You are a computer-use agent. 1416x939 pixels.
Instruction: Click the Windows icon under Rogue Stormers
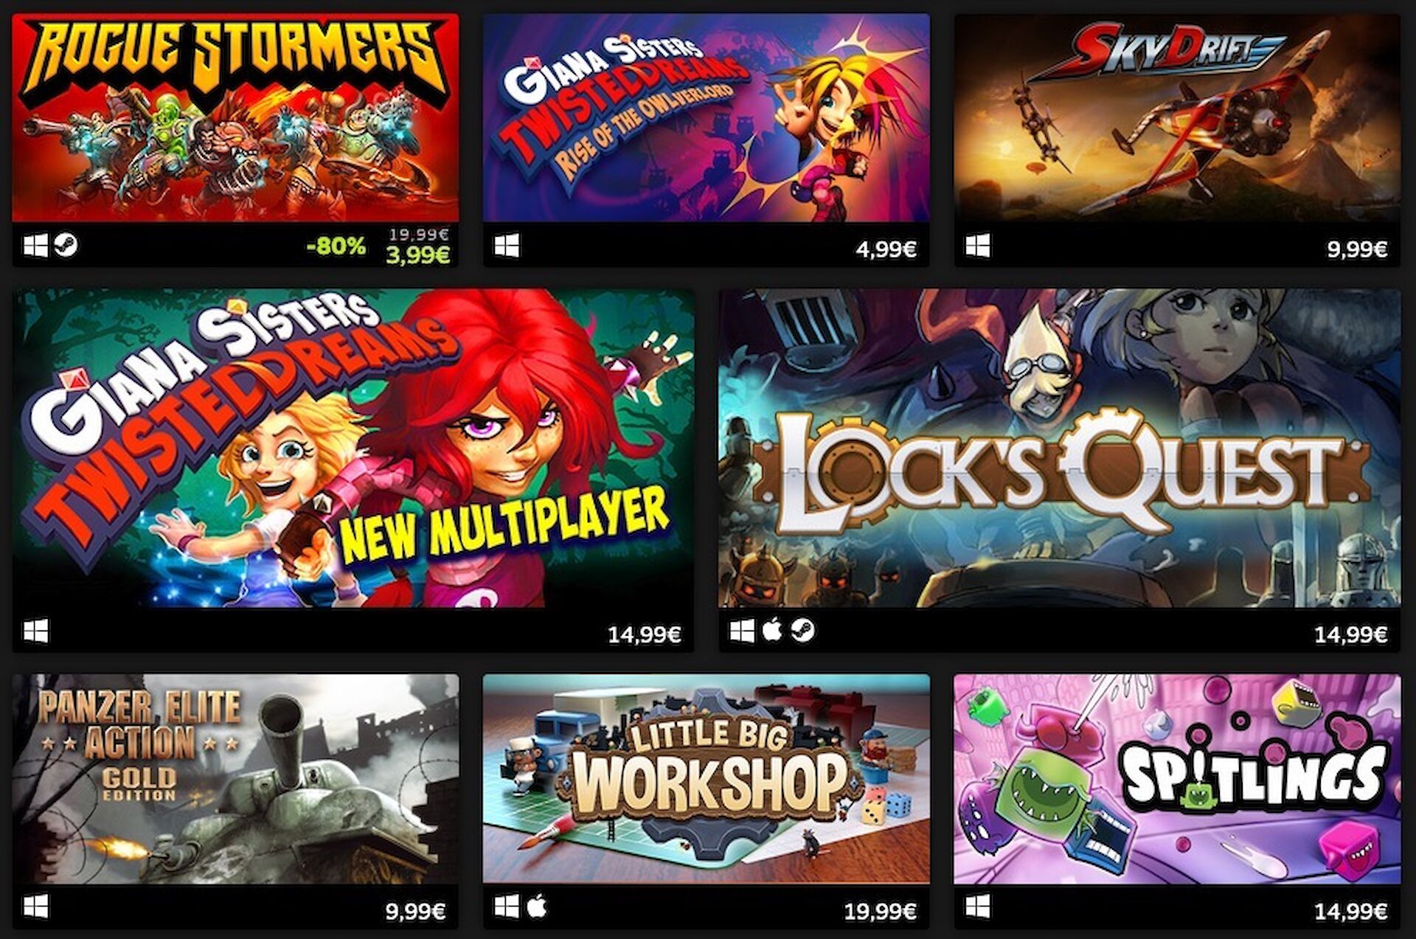[x=35, y=246]
